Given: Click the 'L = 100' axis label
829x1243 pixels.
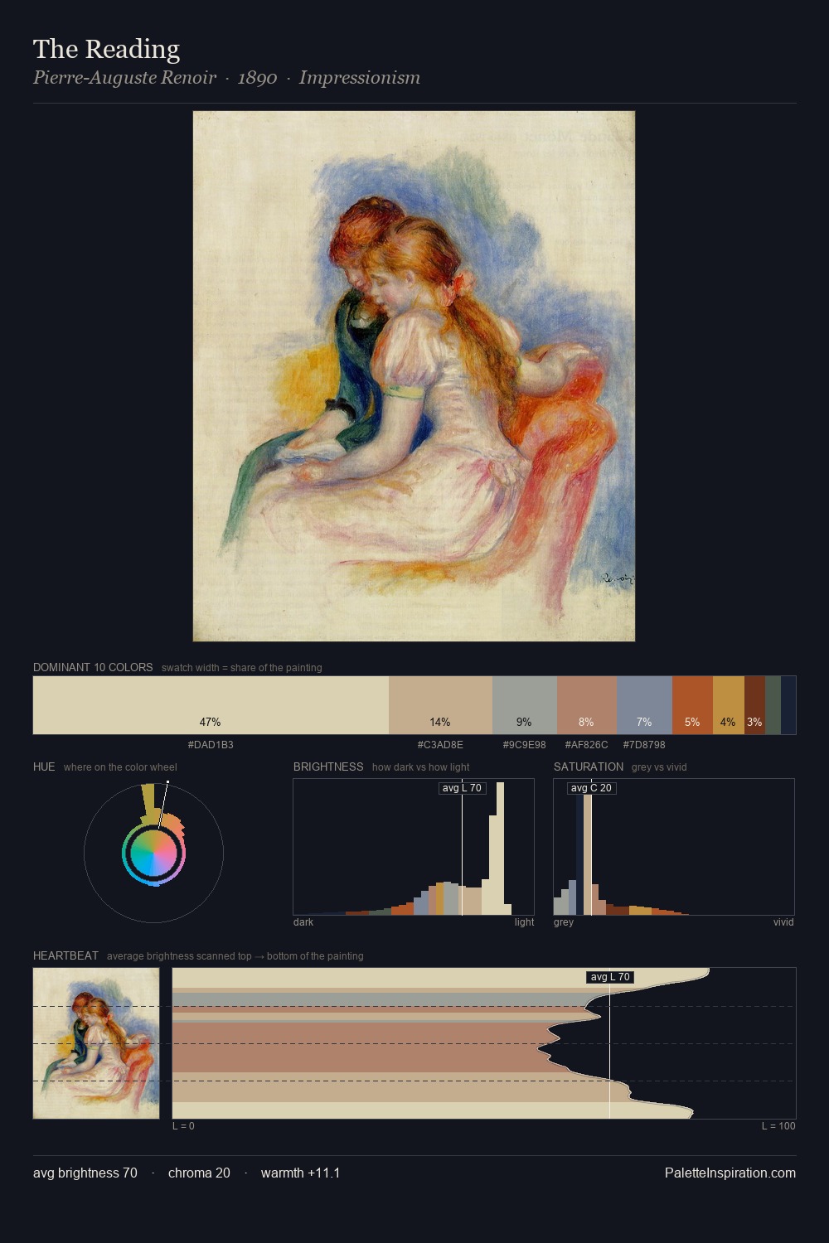Looking at the screenshot, I should pyautogui.click(x=778, y=1126).
